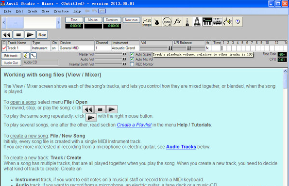Open Track 1 Instrument 'Acoustic Grand'
Viewport: 289px width, 186px height.
click(x=125, y=48)
